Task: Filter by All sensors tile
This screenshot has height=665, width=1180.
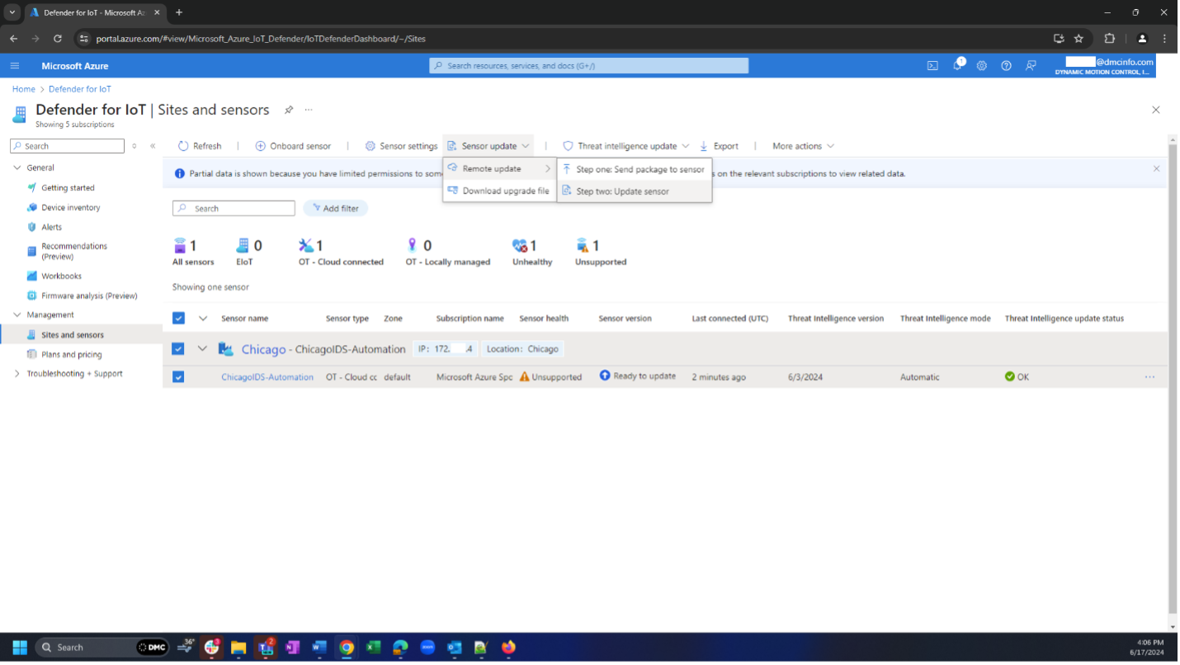Action: coord(193,252)
